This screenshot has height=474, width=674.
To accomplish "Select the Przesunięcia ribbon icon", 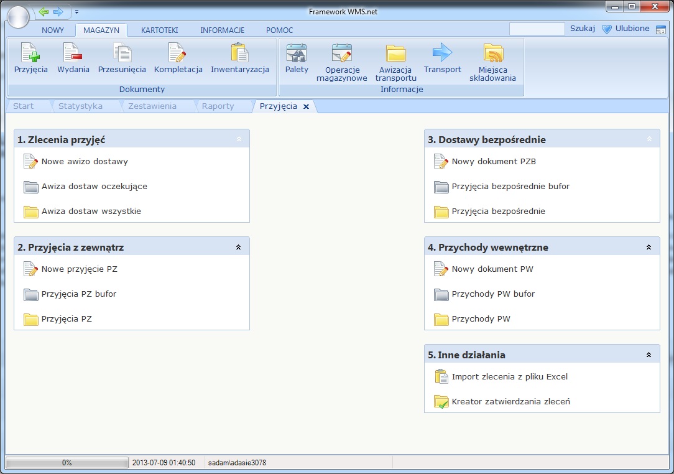I will click(122, 54).
